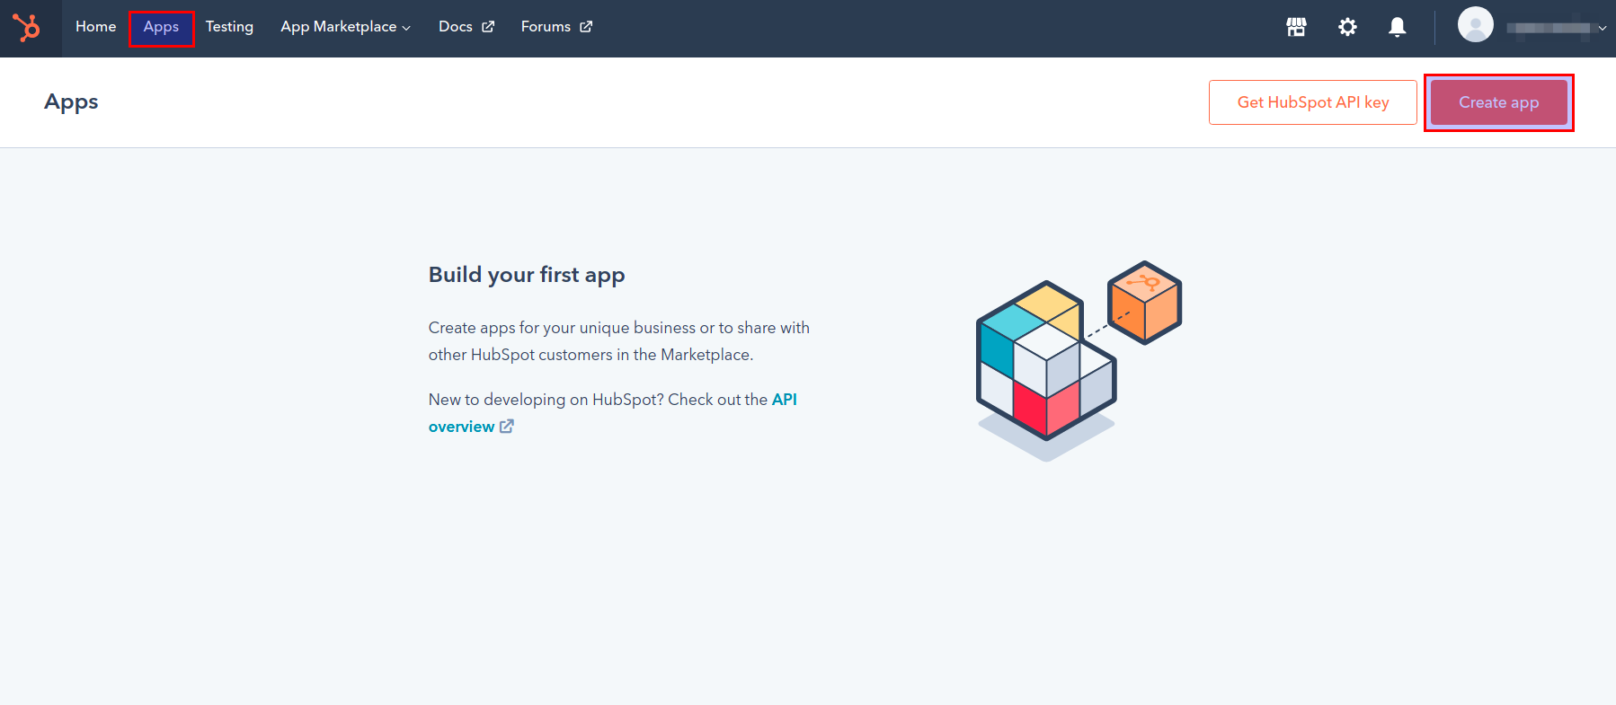This screenshot has width=1616, height=705.
Task: Click the Create app button
Action: (1498, 102)
